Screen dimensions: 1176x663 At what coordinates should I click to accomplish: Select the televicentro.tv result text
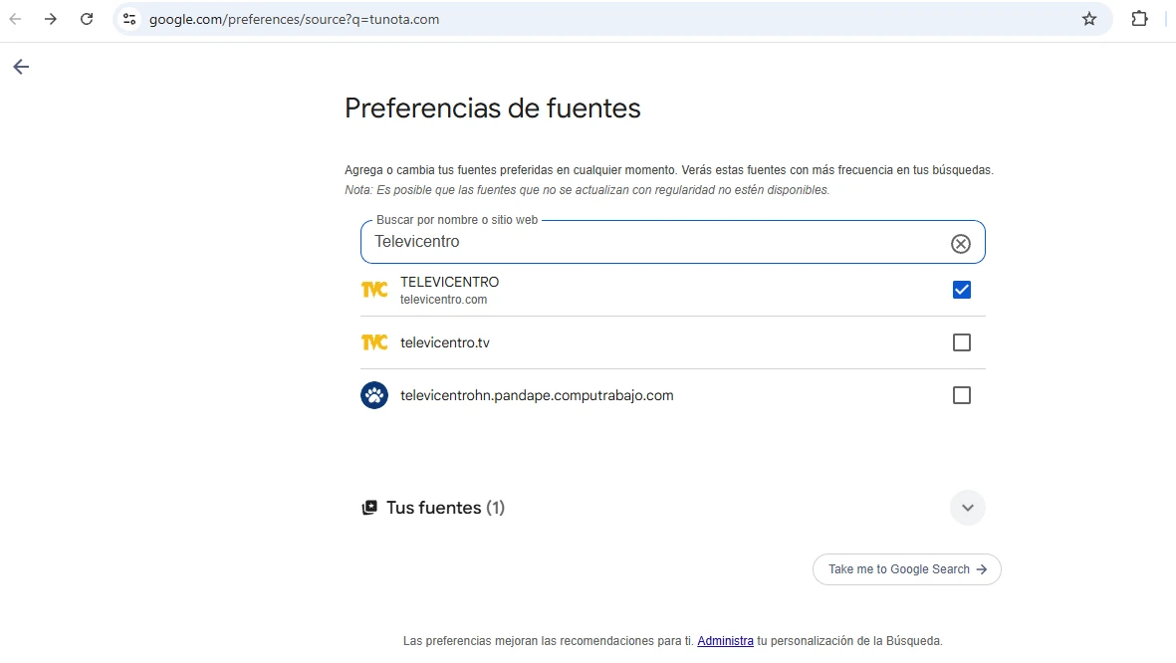click(x=445, y=342)
